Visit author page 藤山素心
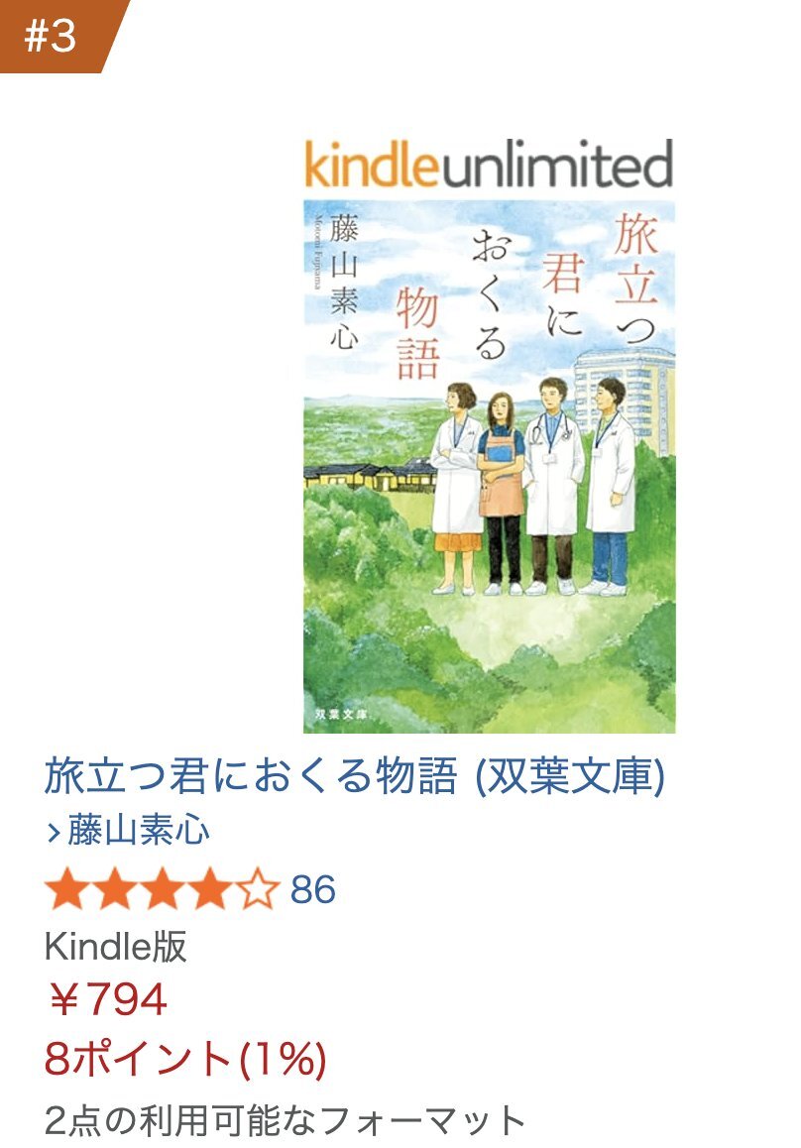The image size is (801, 1148). (139, 832)
